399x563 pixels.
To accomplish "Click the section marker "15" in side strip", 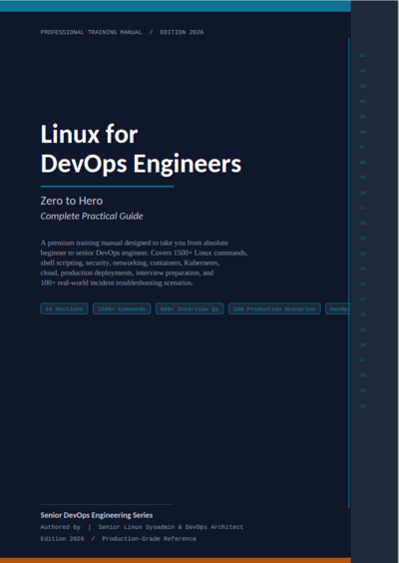I will (363, 269).
